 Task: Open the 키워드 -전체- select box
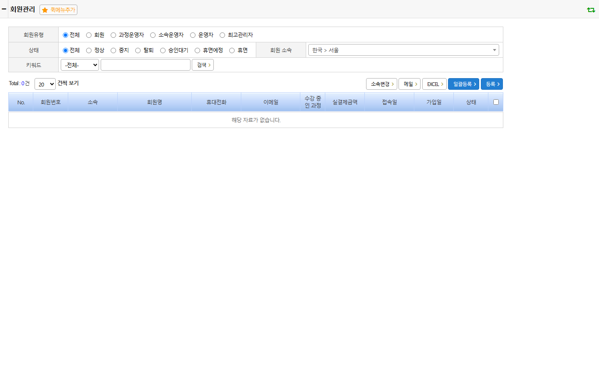[x=80, y=65]
